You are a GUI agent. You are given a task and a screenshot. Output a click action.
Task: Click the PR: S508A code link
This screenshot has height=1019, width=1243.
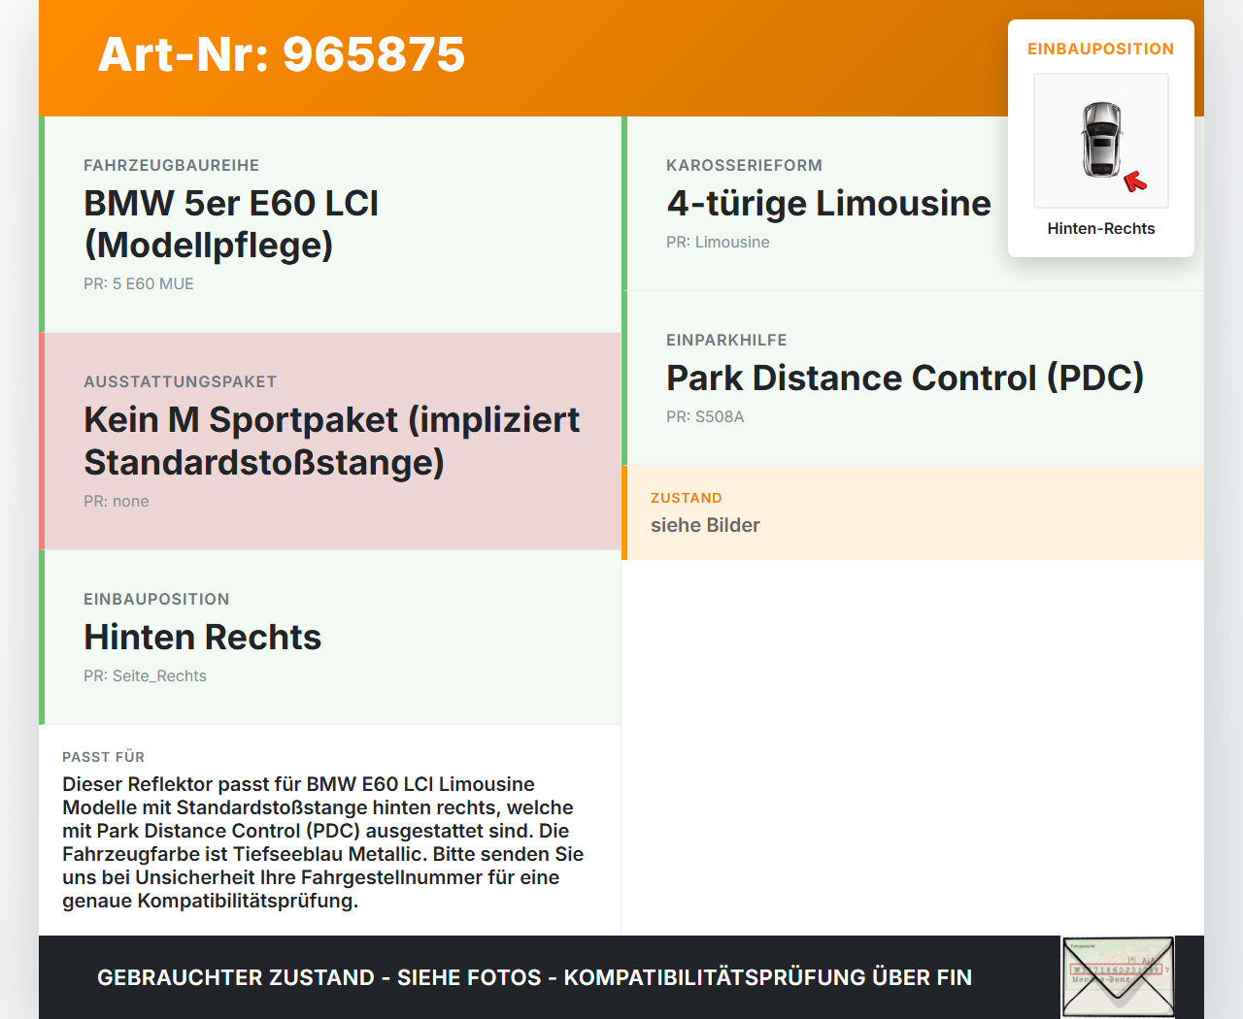pos(705,416)
